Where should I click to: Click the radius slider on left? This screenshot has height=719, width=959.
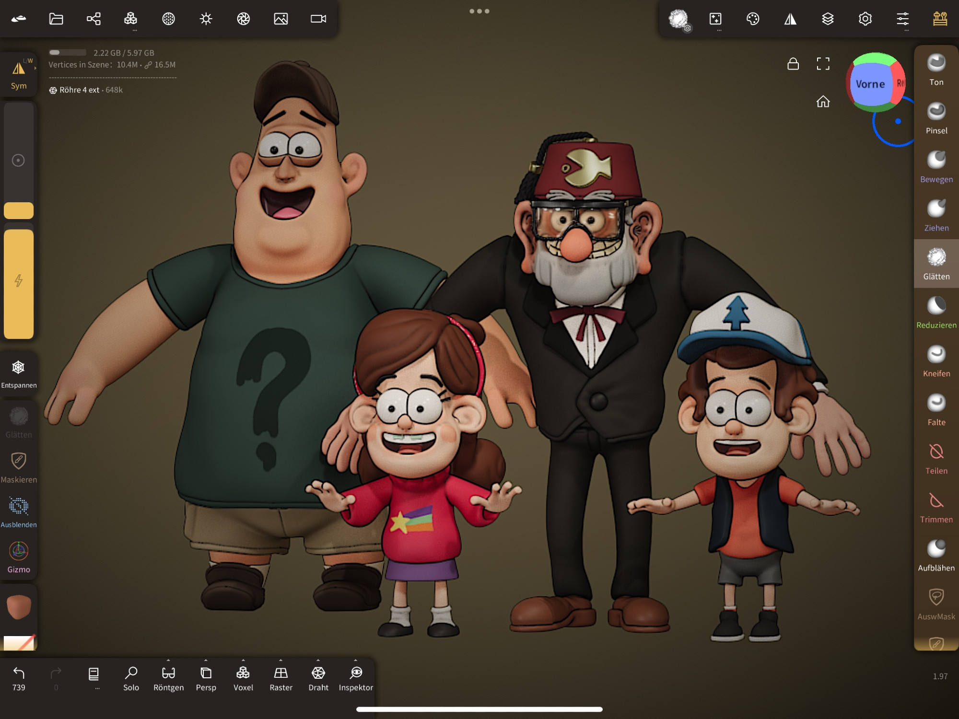[x=19, y=160]
